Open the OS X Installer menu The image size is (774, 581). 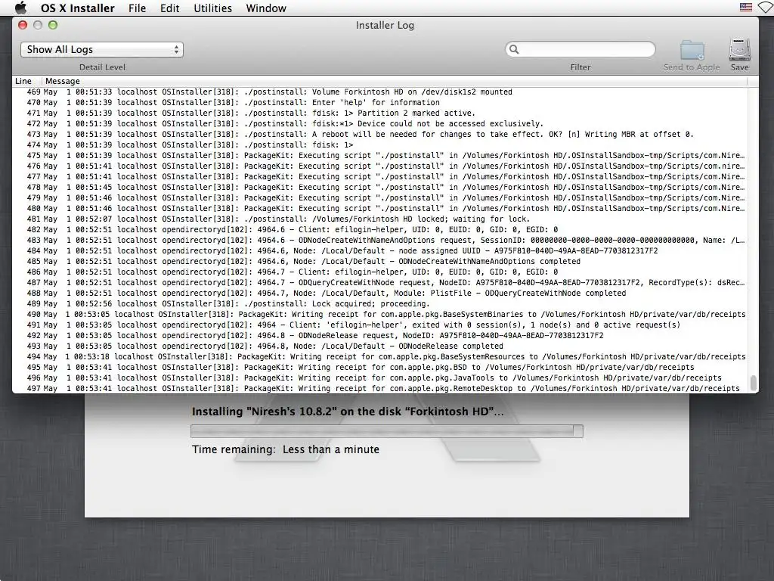[78, 8]
